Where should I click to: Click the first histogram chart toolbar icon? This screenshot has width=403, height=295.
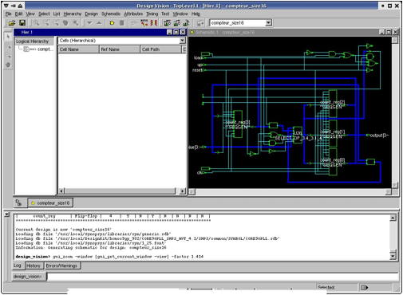[168, 23]
